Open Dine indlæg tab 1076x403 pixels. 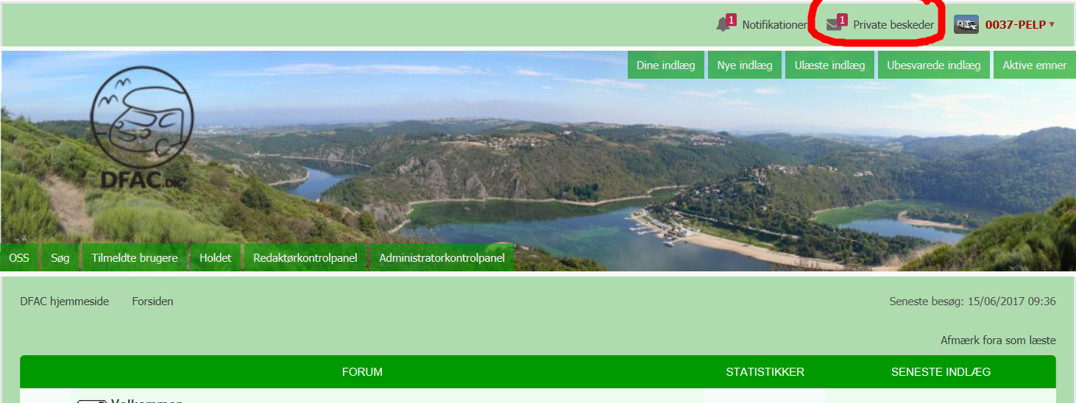coord(666,65)
